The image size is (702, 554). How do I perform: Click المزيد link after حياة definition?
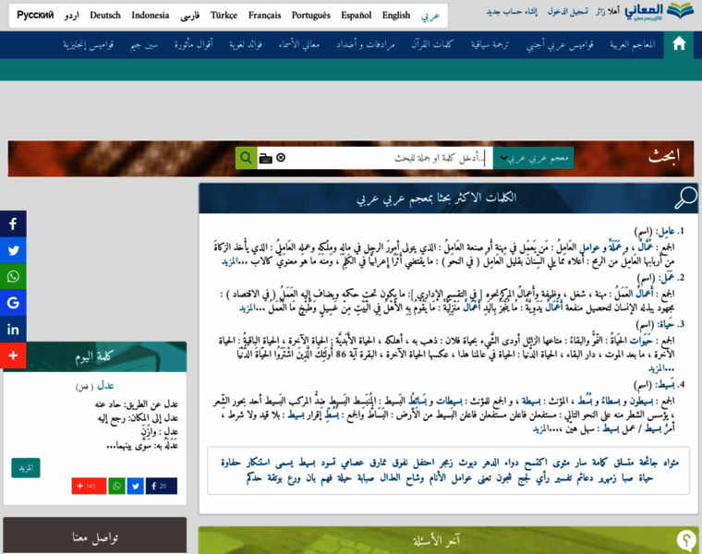656,368
